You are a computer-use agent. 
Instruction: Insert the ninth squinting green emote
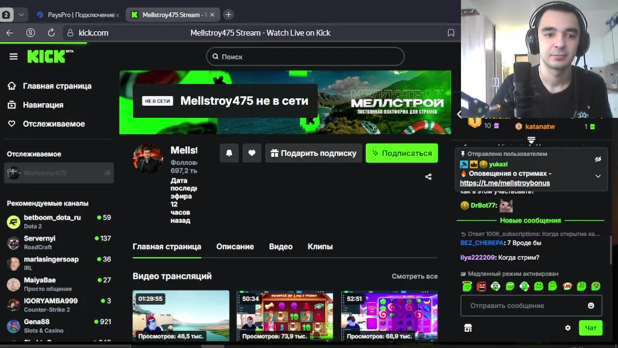point(582,286)
